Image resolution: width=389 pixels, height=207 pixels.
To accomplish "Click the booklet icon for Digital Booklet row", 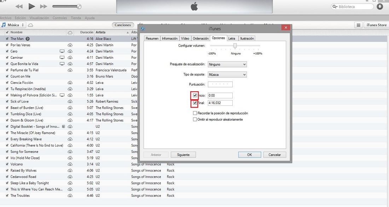I will [x=64, y=127].
